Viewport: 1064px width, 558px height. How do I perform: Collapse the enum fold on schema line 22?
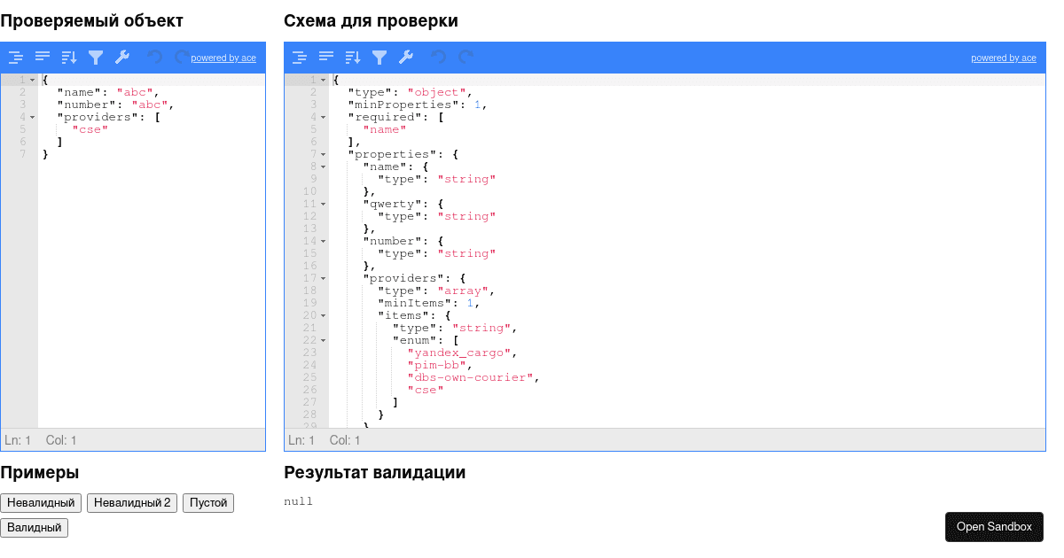[323, 340]
